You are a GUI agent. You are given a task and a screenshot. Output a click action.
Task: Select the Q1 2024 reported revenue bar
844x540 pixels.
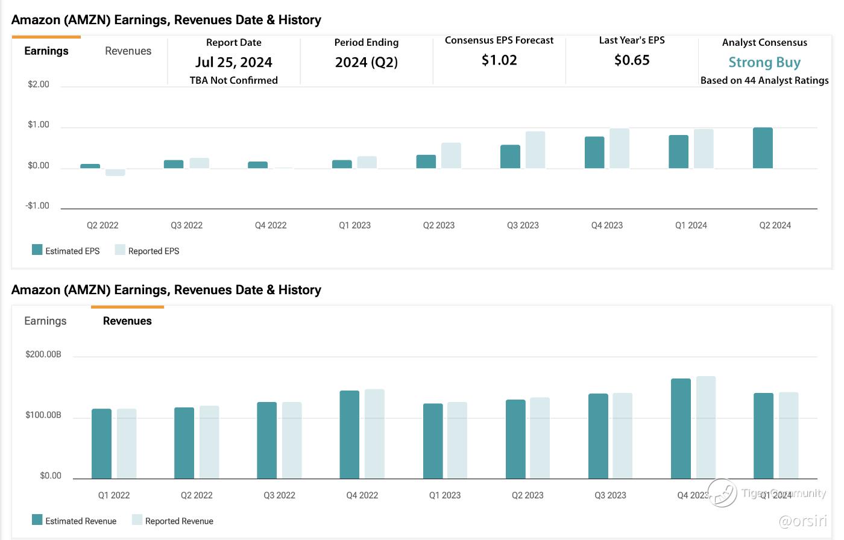pyautogui.click(x=789, y=435)
